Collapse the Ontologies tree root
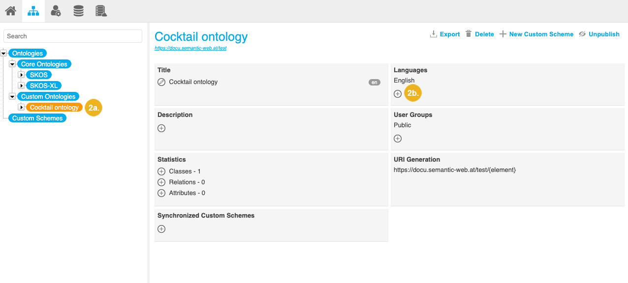 tap(4, 53)
